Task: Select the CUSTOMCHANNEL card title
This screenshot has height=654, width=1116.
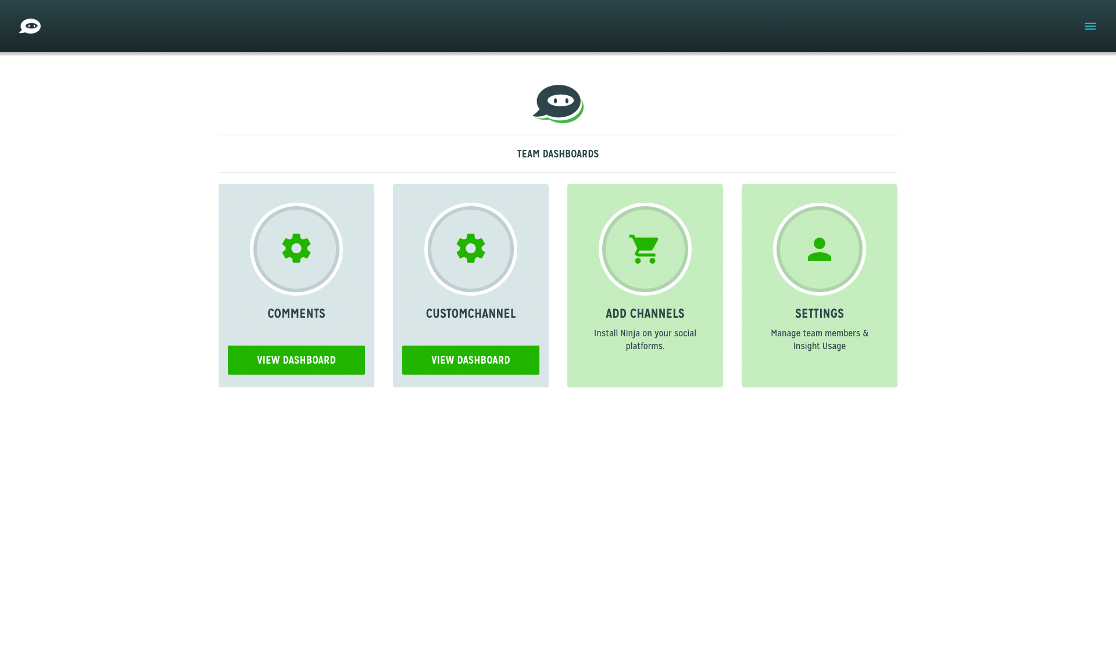Action: pyautogui.click(x=471, y=314)
